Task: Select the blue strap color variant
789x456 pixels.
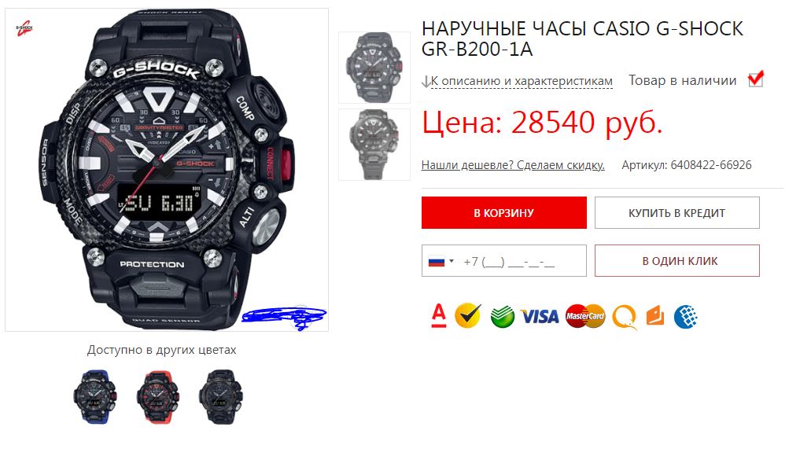Action: [95, 397]
